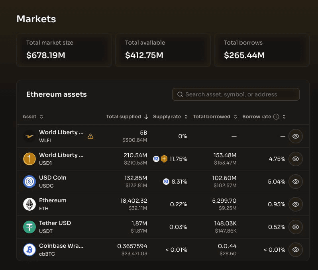The height and width of the screenshot is (270, 318).
Task: Click the 210.54M supplied USD1 value
Action: coord(135,155)
